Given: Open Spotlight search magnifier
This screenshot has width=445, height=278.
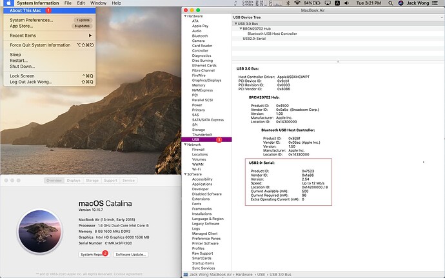Looking at the screenshot, I should 391,3.
